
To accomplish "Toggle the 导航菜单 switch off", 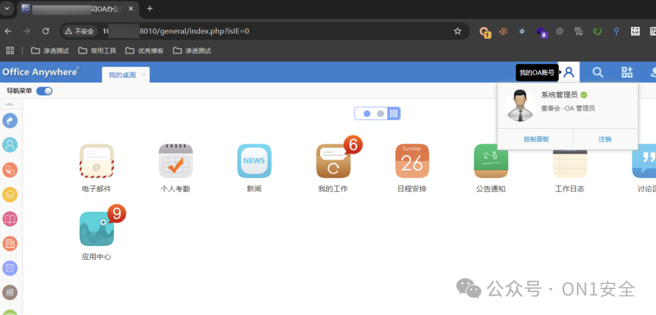I will [44, 91].
